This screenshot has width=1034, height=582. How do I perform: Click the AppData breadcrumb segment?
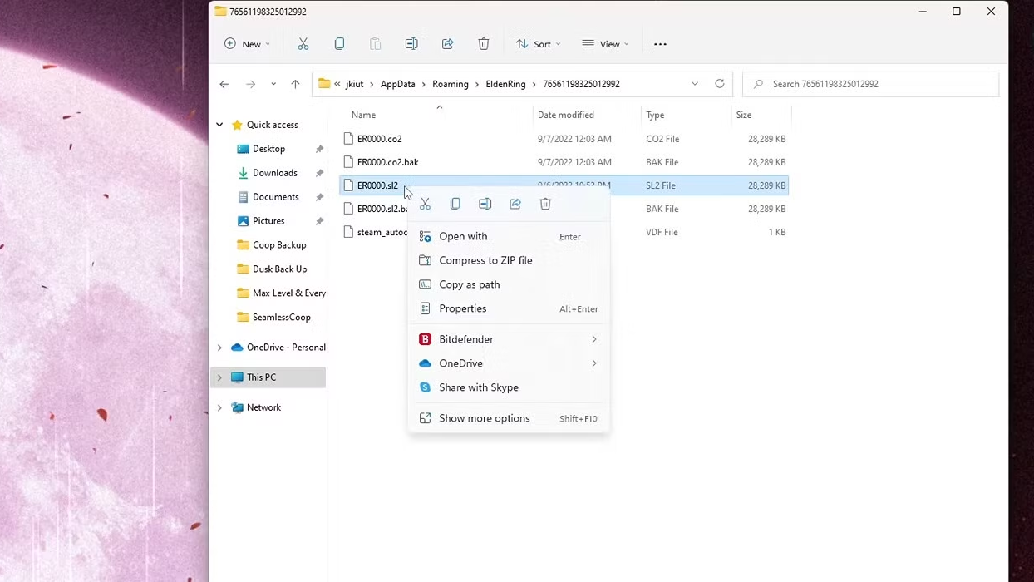[x=397, y=84]
